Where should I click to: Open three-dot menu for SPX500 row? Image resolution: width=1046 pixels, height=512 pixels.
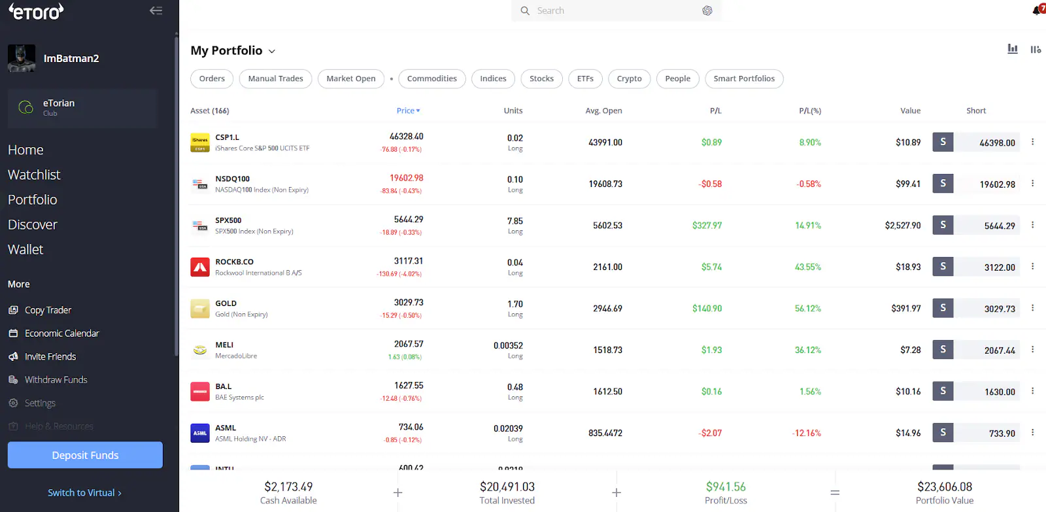pos(1033,225)
